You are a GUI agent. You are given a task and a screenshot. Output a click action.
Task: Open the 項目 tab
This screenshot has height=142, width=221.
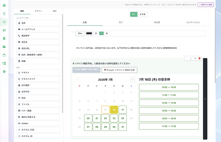(x=22, y=11)
